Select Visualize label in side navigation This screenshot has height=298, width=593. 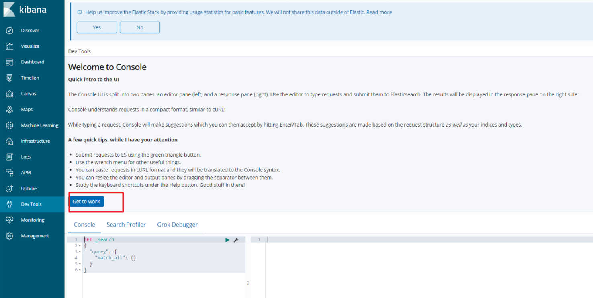click(30, 46)
